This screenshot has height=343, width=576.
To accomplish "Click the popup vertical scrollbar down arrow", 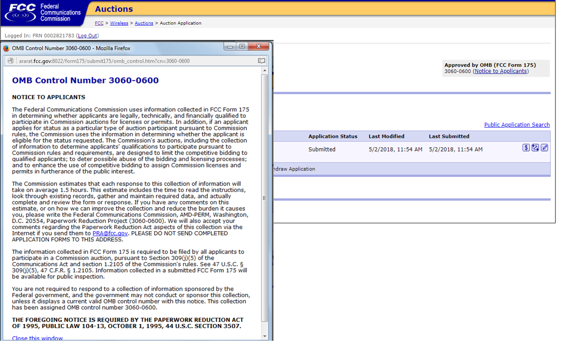I will point(265,337).
